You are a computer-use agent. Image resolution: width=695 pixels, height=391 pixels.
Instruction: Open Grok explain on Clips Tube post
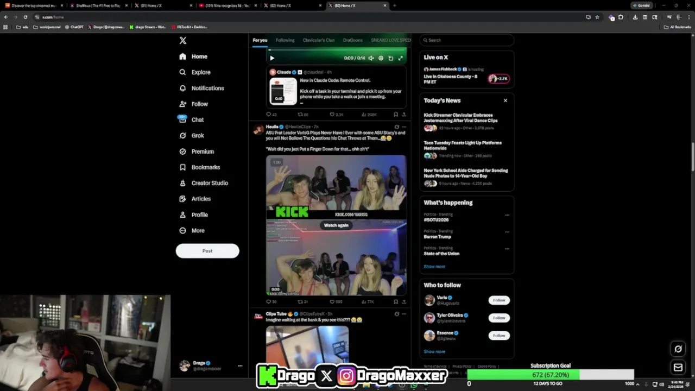tap(396, 314)
